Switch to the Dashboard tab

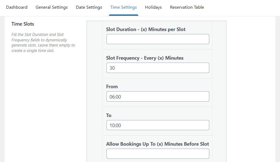tap(17, 7)
